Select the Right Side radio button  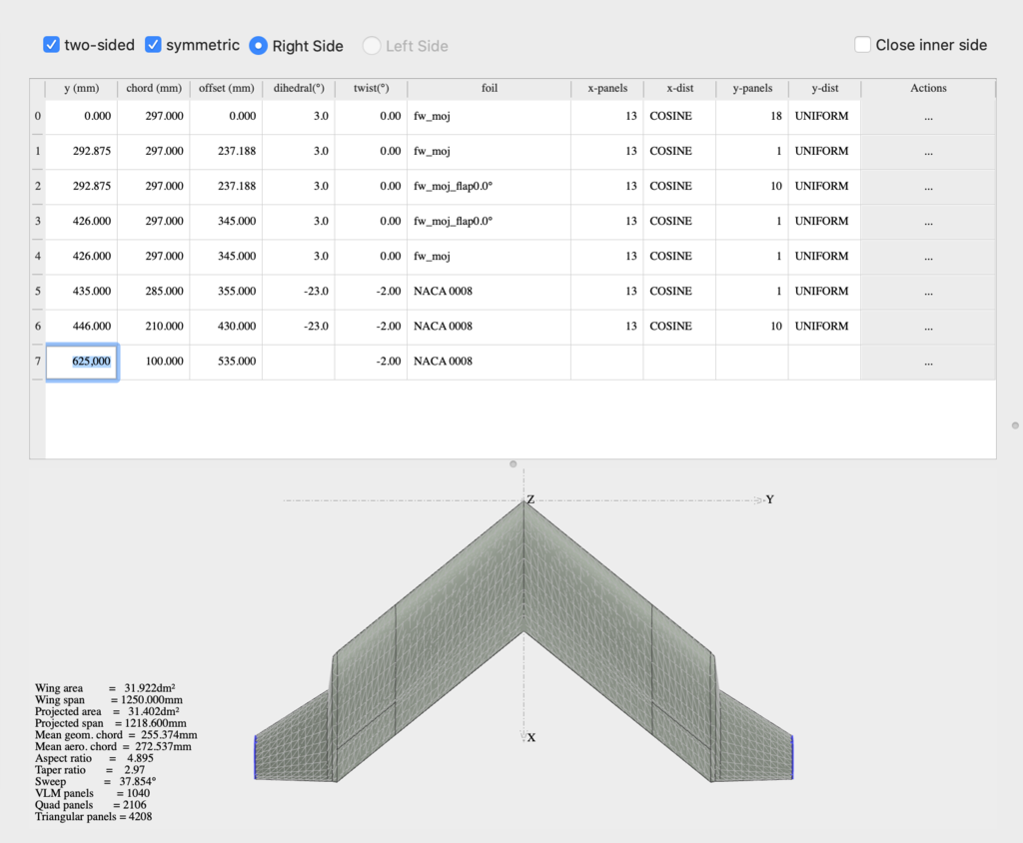pos(259,46)
